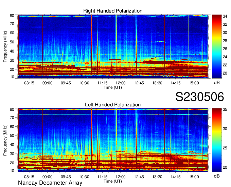This screenshot has width=231, height=187.
Task: Select the S230506 observation label
Action: (200, 97)
